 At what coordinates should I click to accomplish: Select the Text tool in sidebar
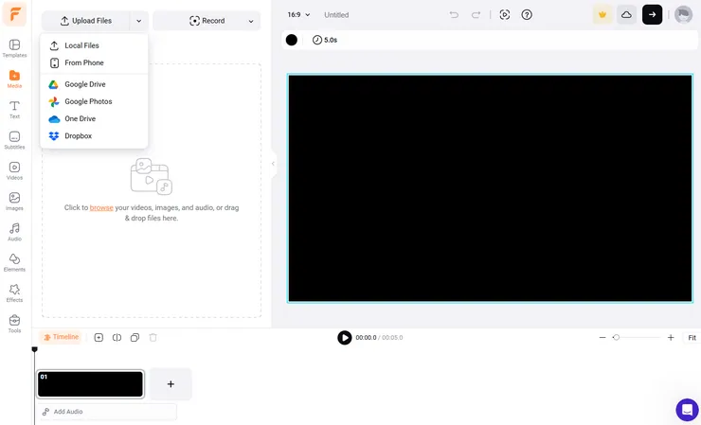pos(14,109)
